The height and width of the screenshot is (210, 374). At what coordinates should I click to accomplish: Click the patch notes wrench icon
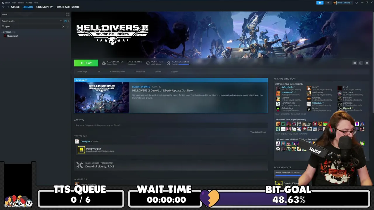click(79, 165)
